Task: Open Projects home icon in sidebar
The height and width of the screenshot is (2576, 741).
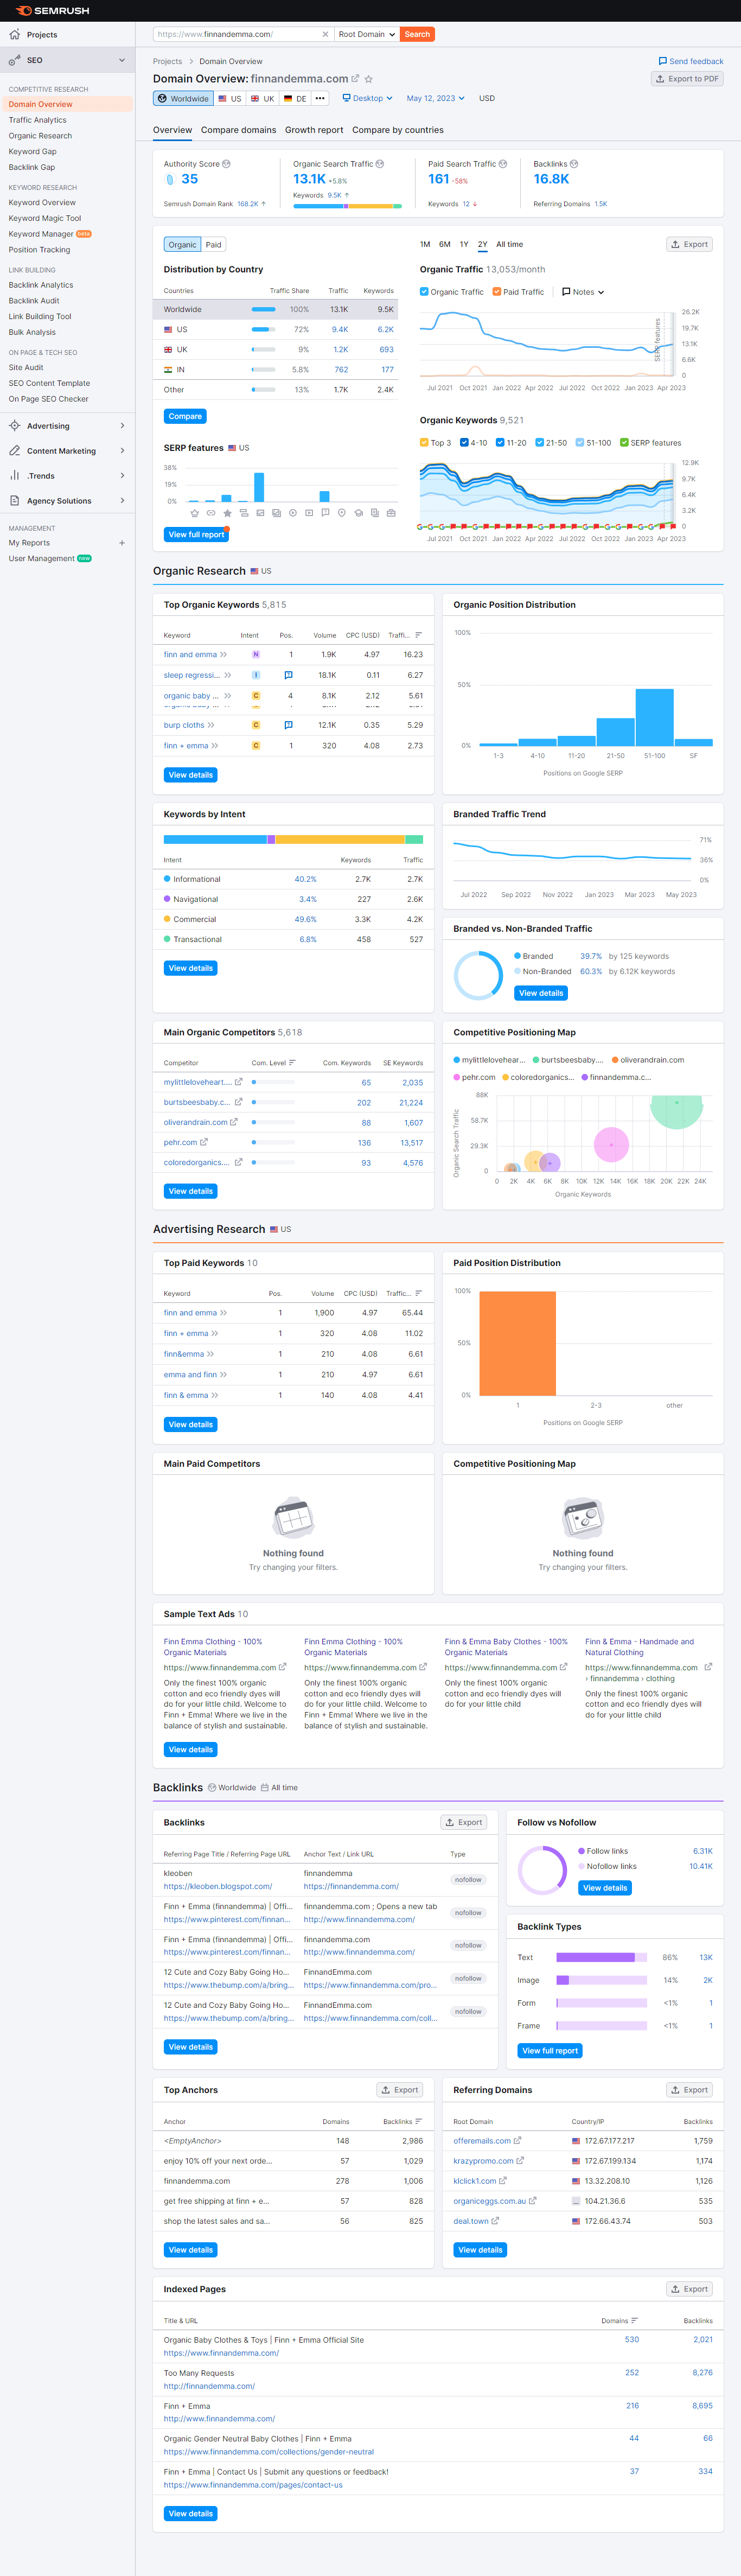Action: point(15,34)
